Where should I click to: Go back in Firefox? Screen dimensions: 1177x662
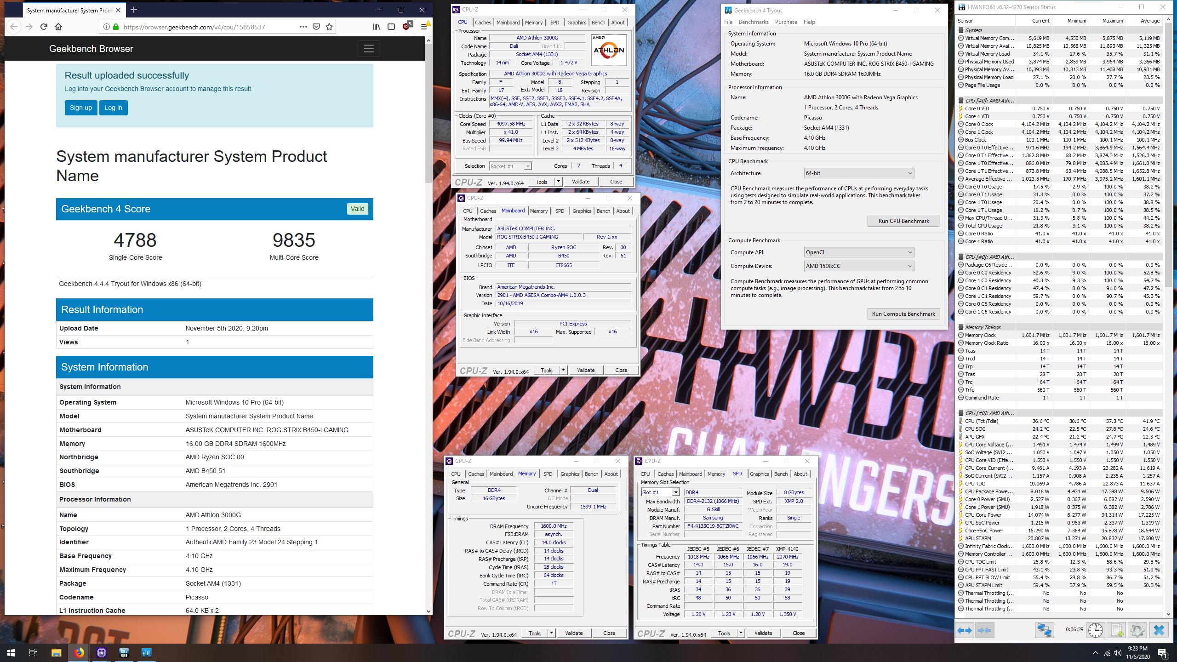(x=14, y=27)
